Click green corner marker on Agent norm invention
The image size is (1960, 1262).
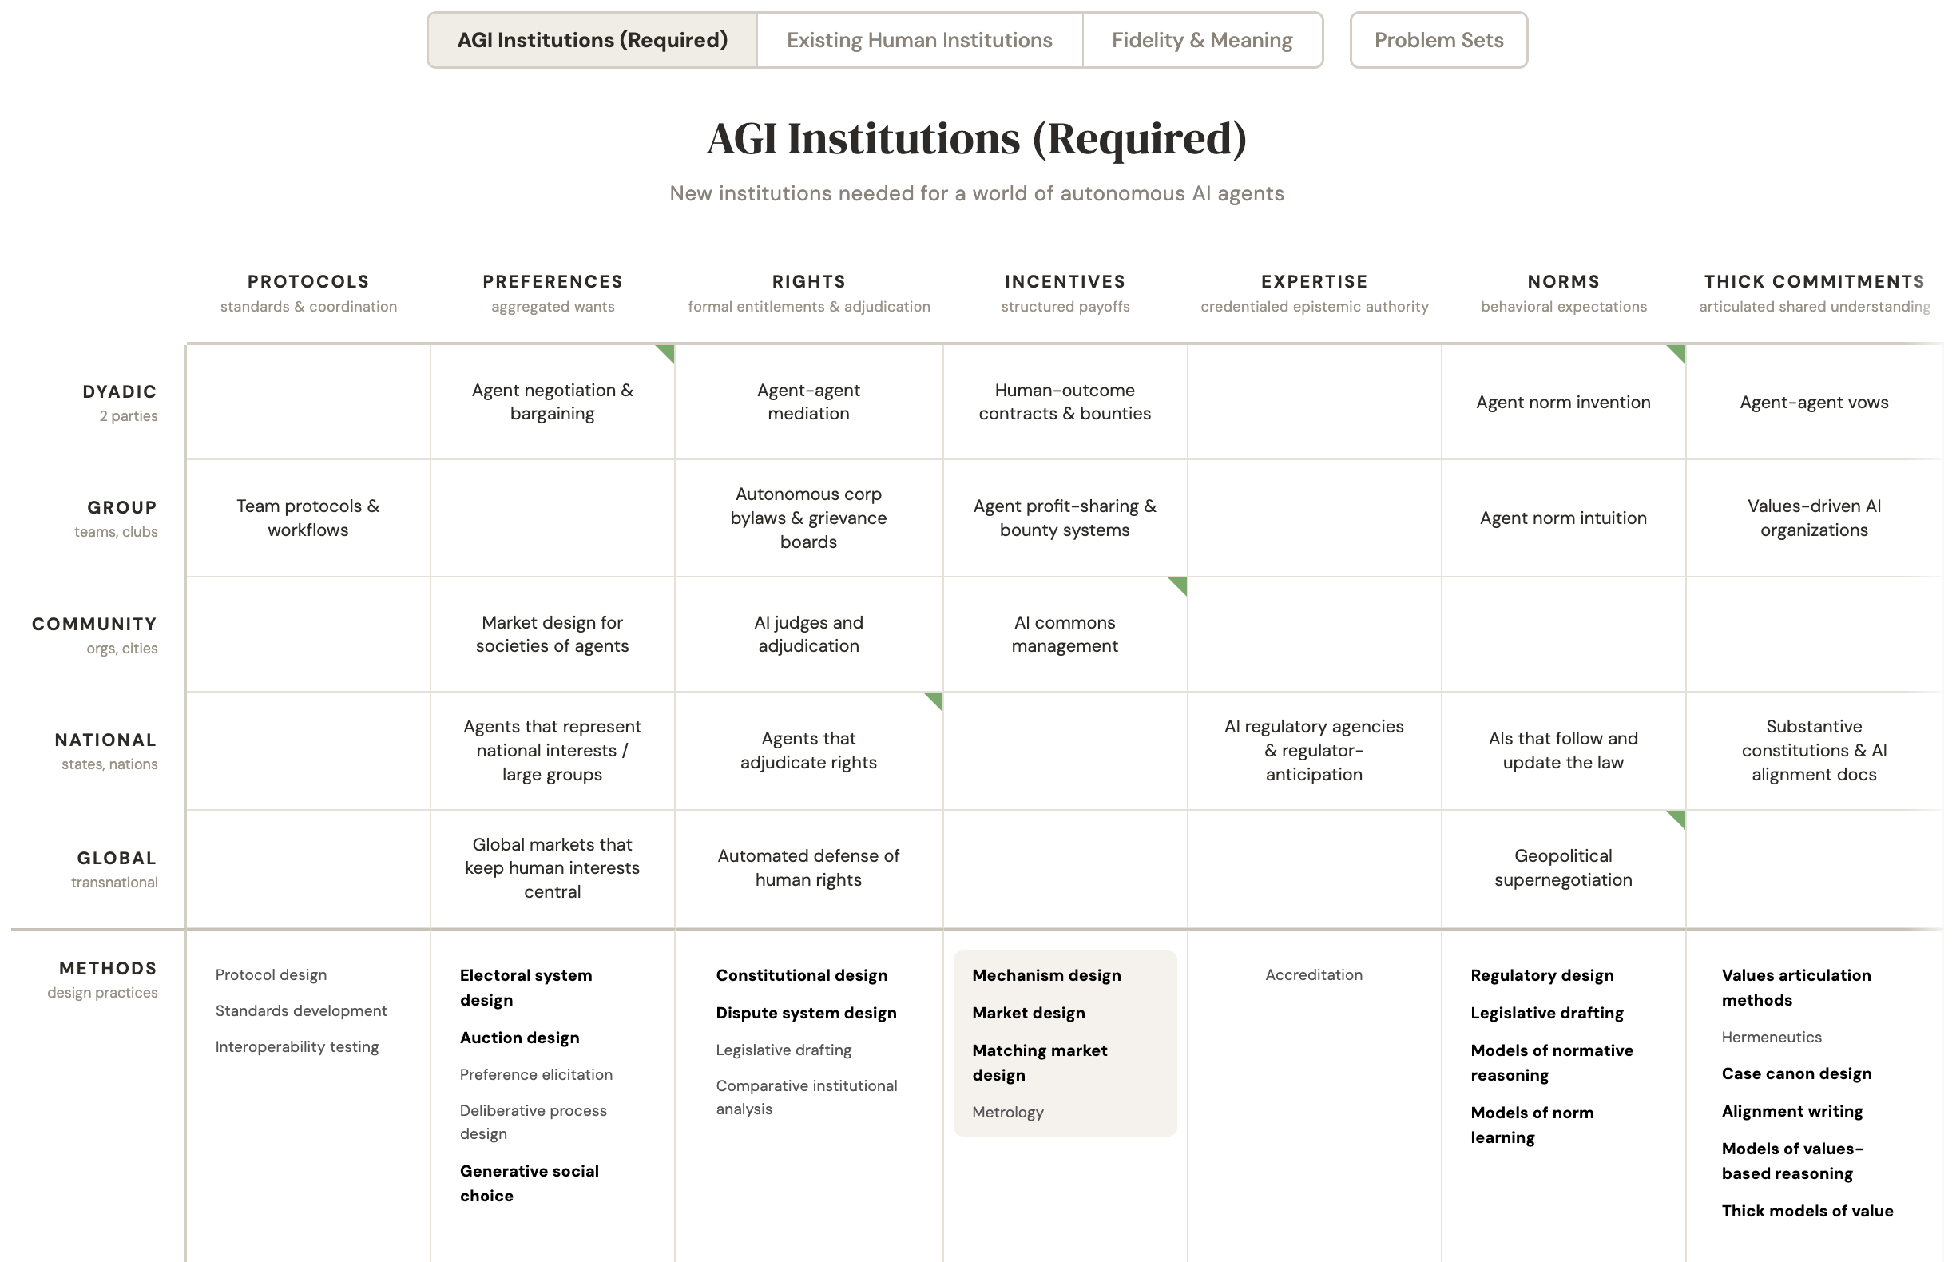[1678, 352]
